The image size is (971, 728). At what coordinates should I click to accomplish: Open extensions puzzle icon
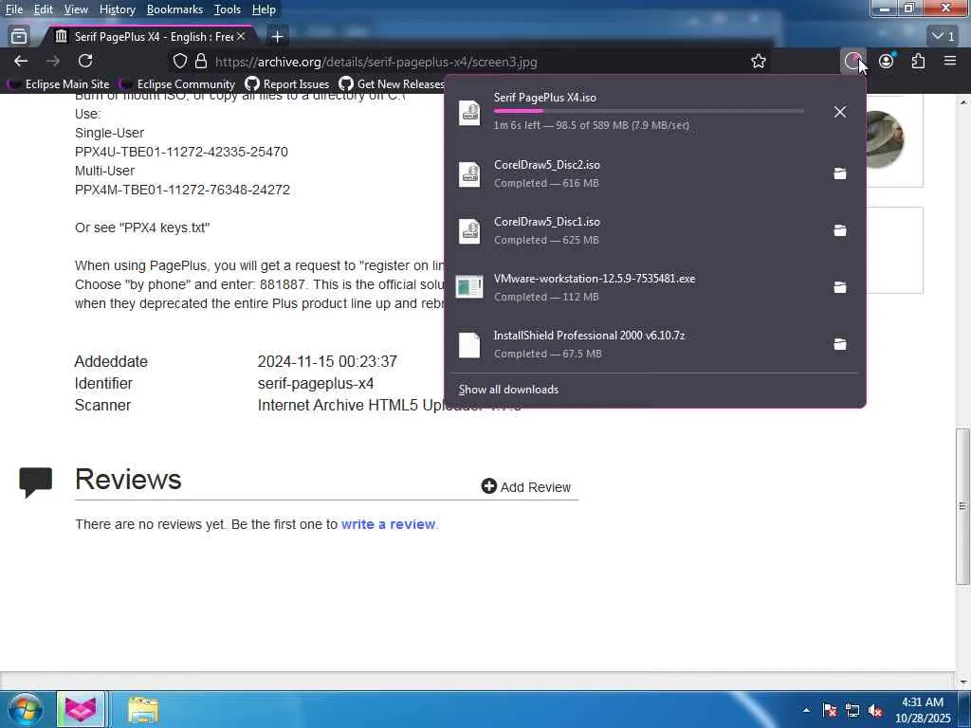918,61
